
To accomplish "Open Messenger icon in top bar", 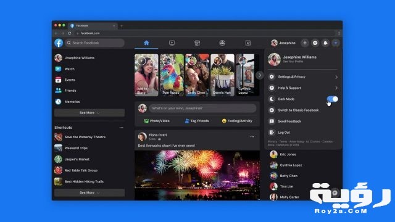I will click(315, 43).
